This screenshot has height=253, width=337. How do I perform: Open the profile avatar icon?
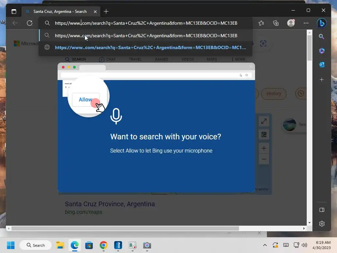click(291, 23)
